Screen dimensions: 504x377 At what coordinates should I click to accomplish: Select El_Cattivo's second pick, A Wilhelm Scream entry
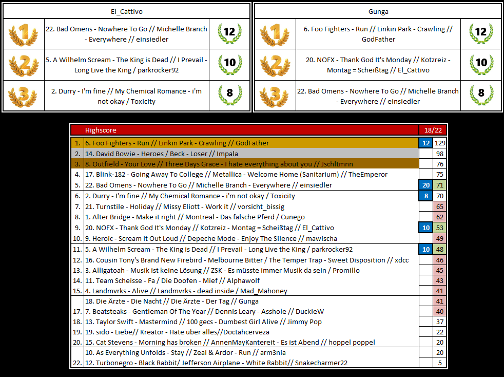point(127,65)
